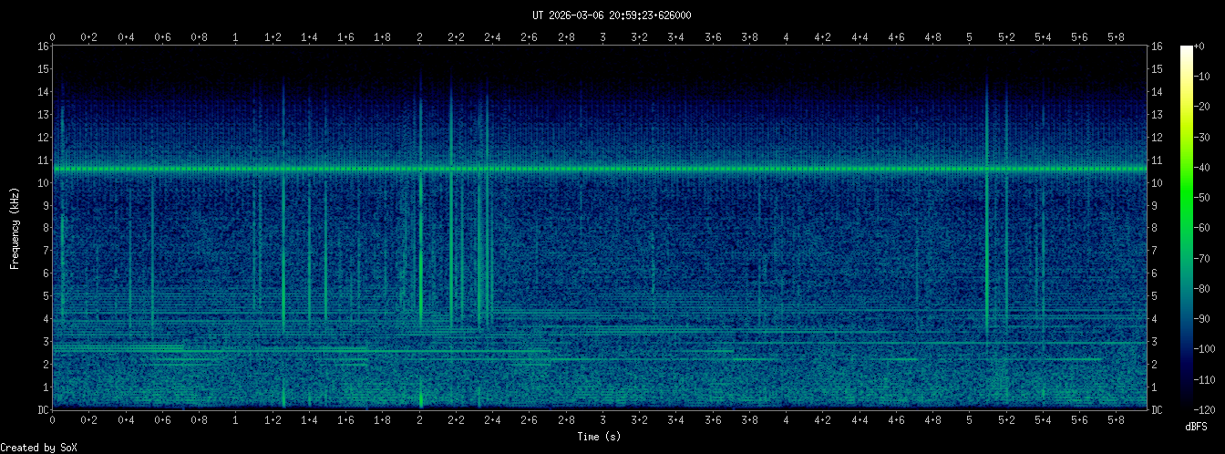Click the 3-second tick on top time axis
Image resolution: width=1225 pixels, height=454 pixels.
coord(603,36)
